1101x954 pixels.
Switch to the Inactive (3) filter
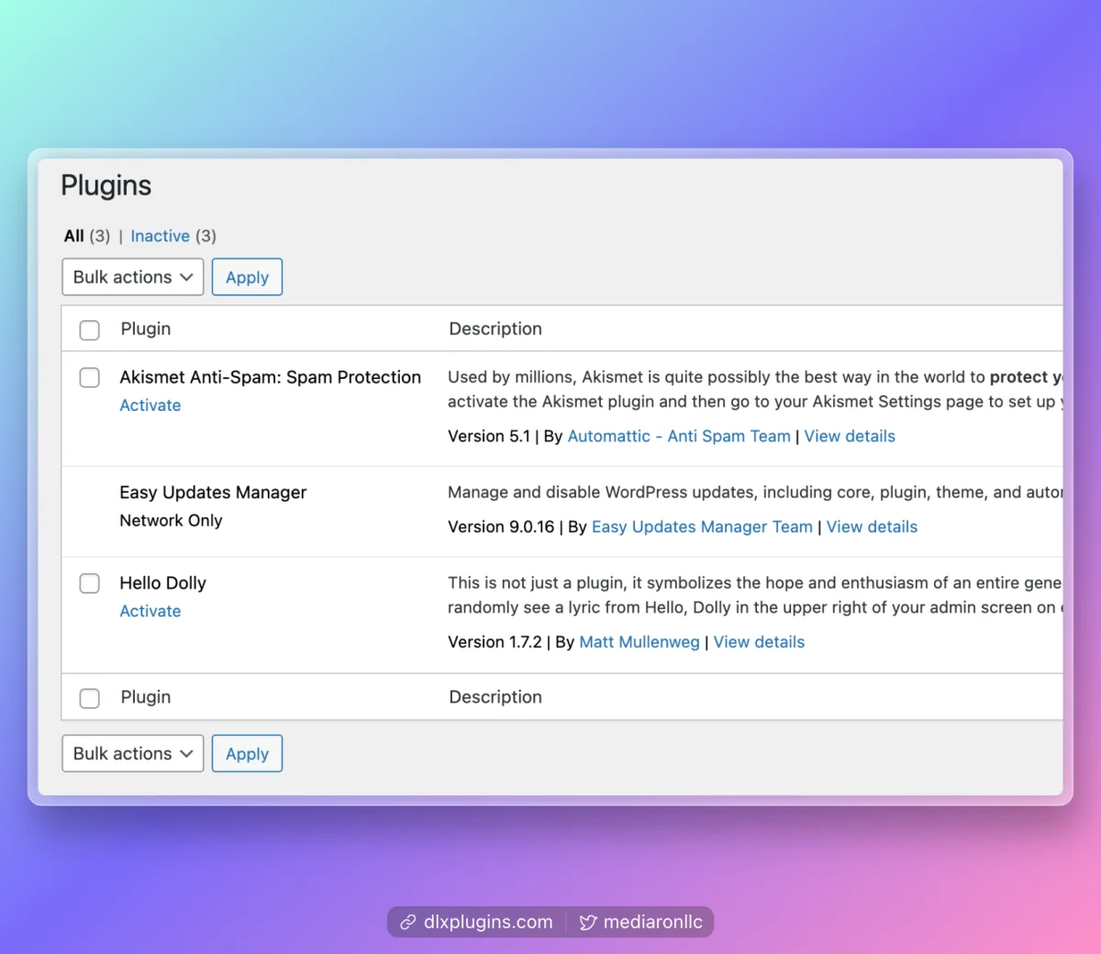coord(173,236)
